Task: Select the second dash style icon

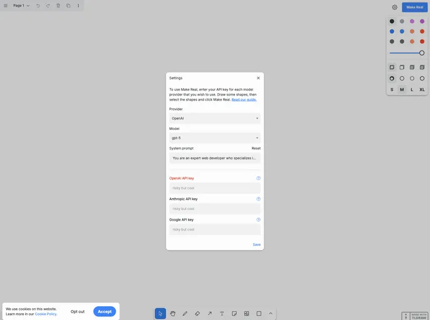Action: pos(402,78)
